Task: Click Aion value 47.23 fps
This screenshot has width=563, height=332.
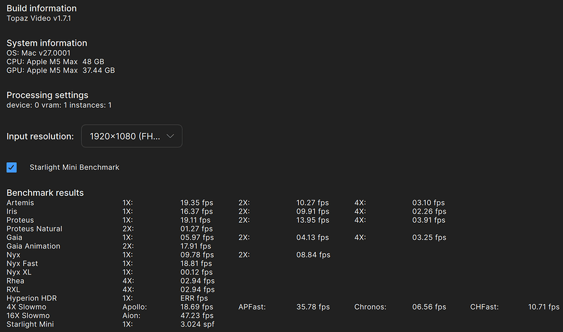Action: coord(197,315)
